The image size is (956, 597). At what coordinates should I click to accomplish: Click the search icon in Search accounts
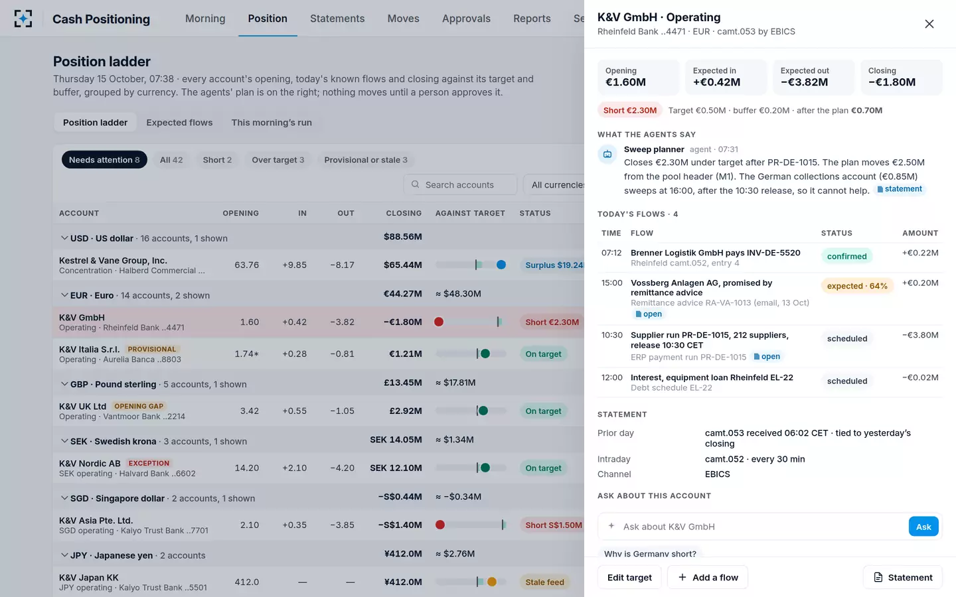coord(415,184)
